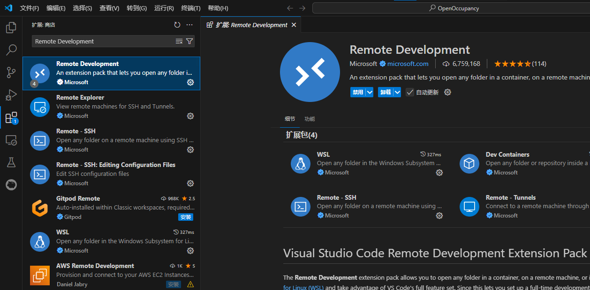Open gear of Remote - SSH pack card
590x290 pixels.
tap(439, 216)
